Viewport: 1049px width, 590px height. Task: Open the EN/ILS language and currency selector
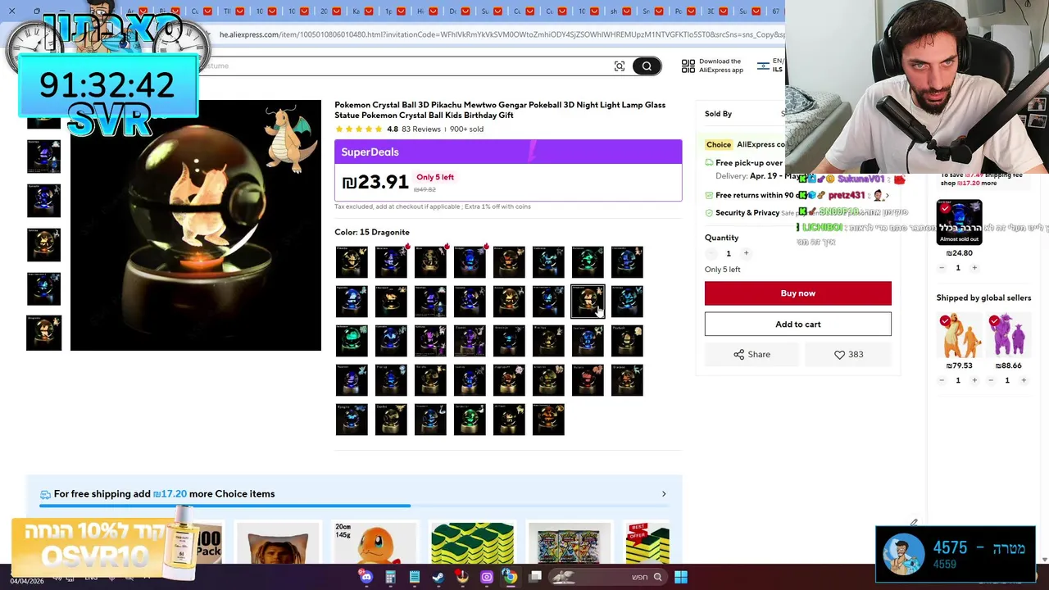[x=771, y=66]
